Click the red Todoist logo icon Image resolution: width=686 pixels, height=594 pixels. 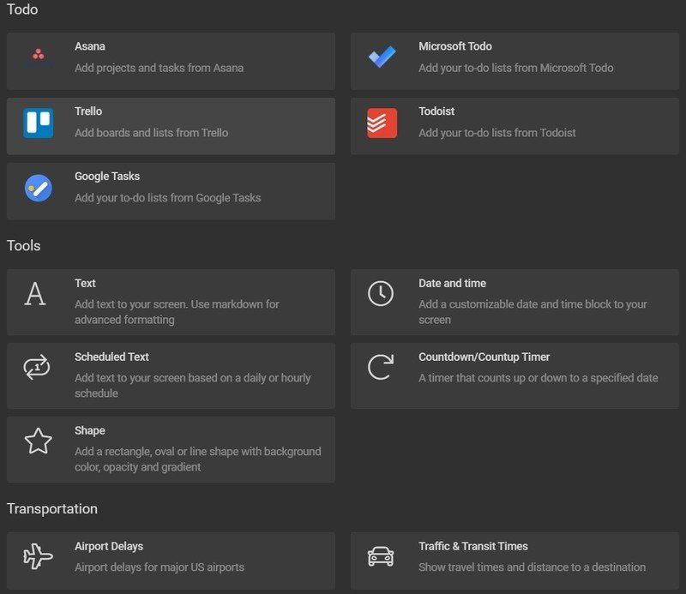pos(382,123)
